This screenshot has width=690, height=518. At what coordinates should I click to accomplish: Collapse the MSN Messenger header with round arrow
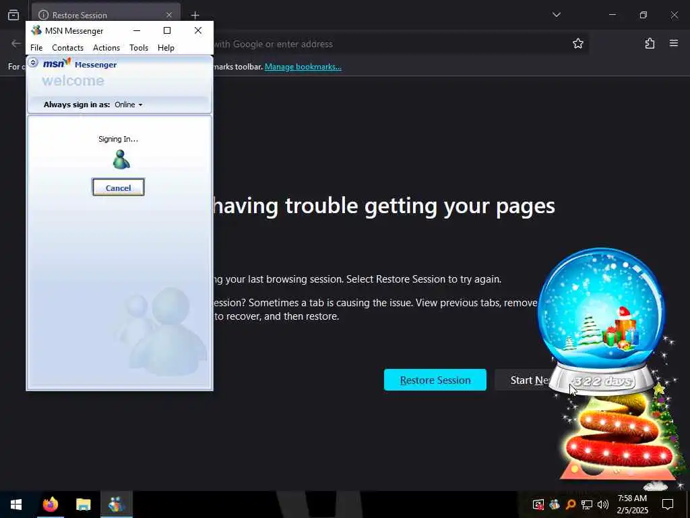tap(33, 63)
